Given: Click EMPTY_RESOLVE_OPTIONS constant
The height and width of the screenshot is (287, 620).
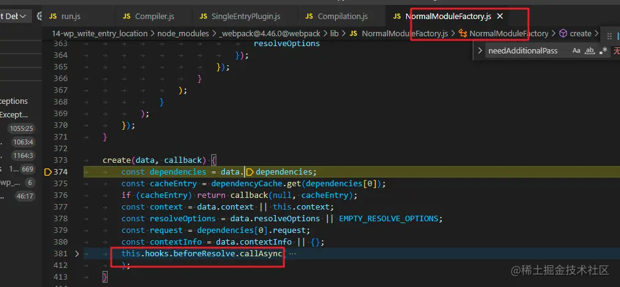Looking at the screenshot, I should coord(388,219).
